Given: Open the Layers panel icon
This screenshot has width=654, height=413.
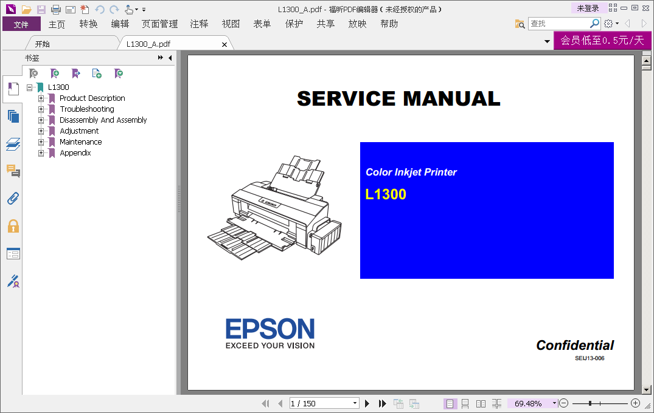Looking at the screenshot, I should pos(13,144).
